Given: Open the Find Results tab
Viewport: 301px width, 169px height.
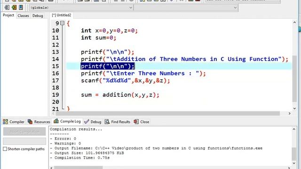Looking at the screenshot, I should point(118,122).
